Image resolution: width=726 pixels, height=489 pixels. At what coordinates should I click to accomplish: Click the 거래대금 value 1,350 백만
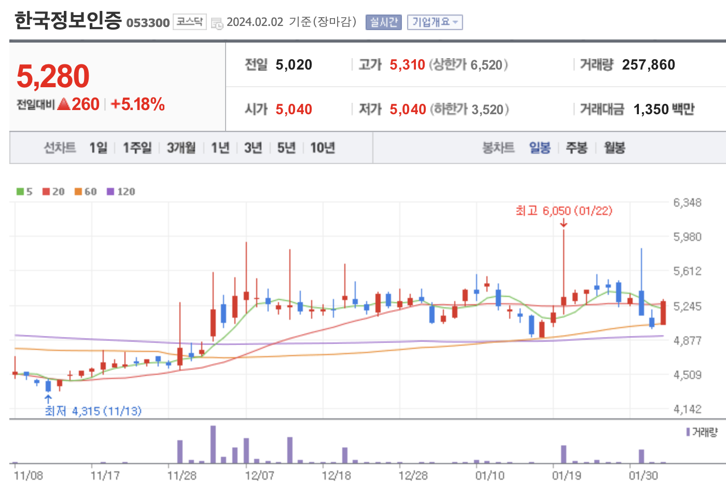[664, 110]
